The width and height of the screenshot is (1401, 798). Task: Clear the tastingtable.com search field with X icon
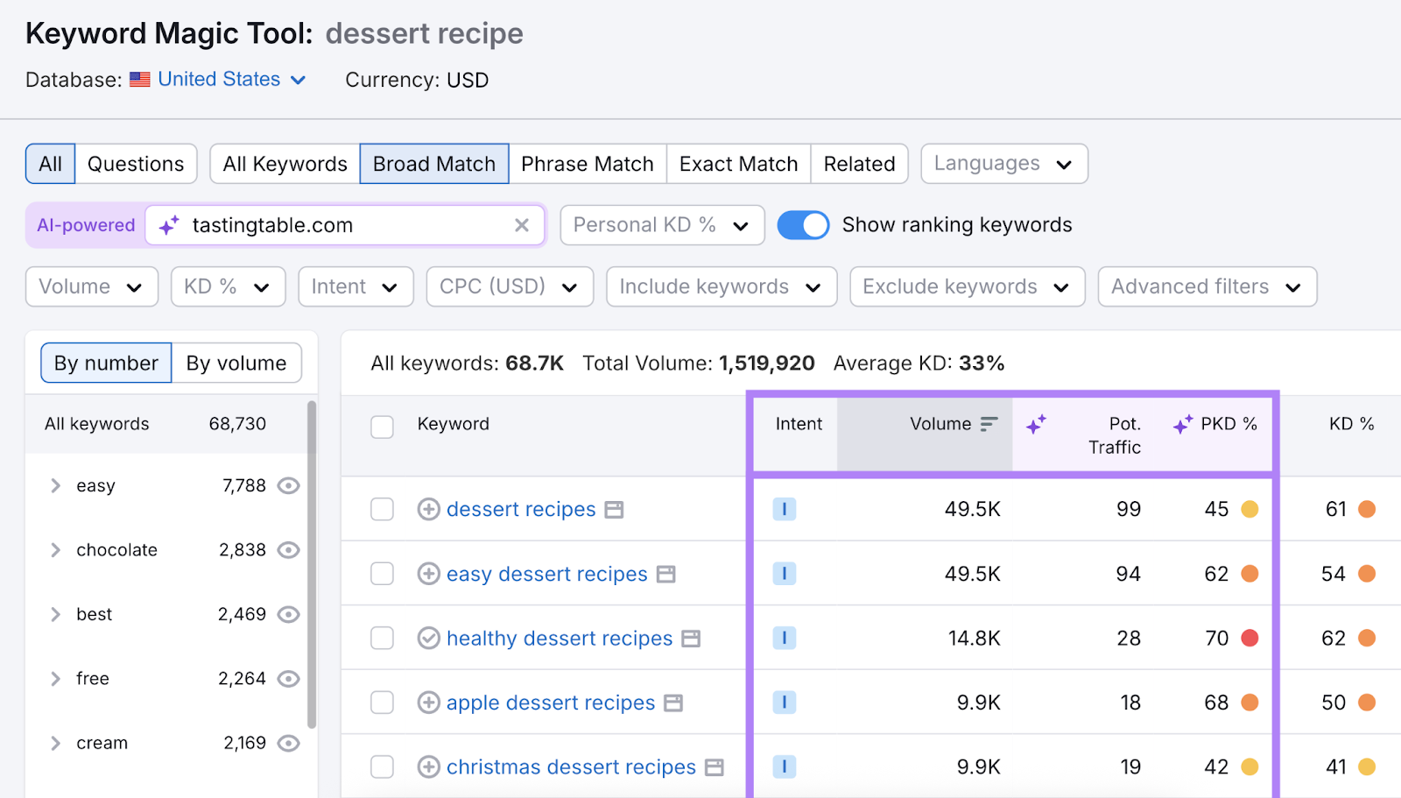tap(523, 225)
